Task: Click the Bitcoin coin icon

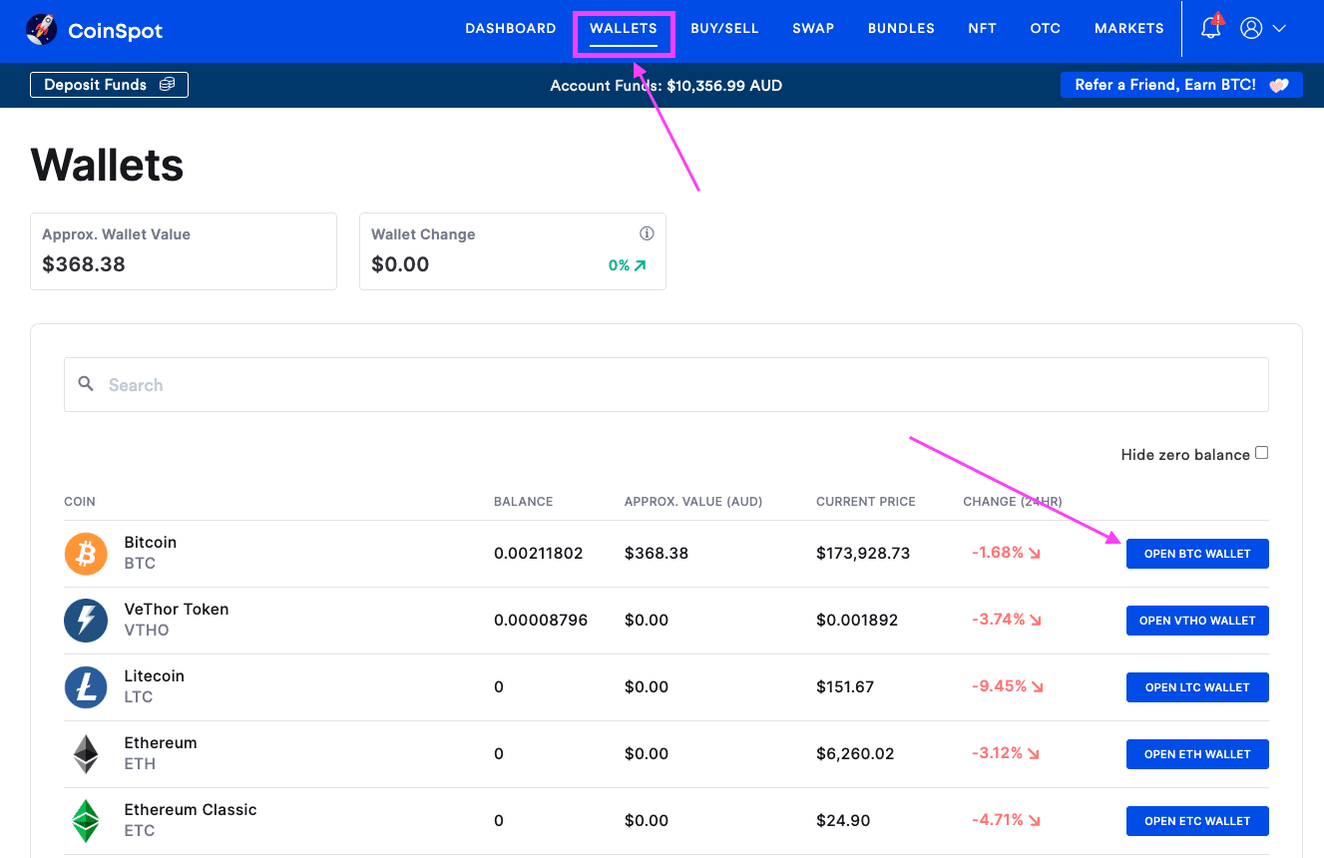Action: click(x=86, y=554)
